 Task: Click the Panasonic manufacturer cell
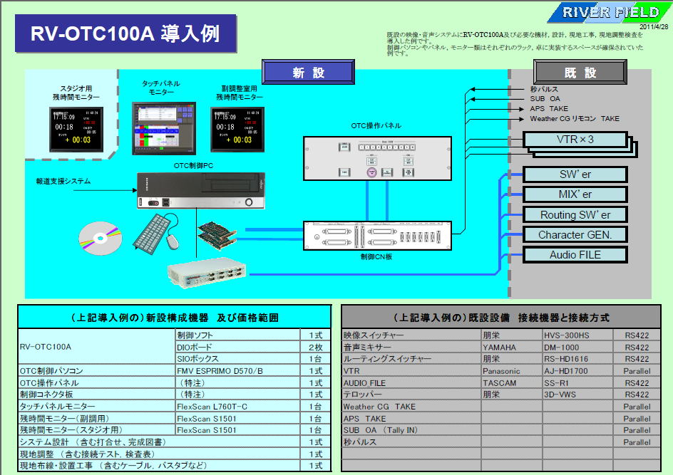pos(512,371)
